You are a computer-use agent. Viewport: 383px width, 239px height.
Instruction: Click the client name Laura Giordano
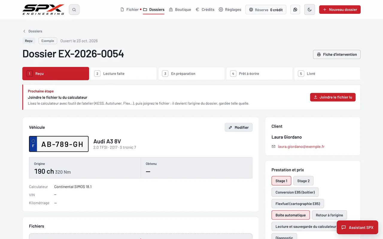click(x=287, y=137)
